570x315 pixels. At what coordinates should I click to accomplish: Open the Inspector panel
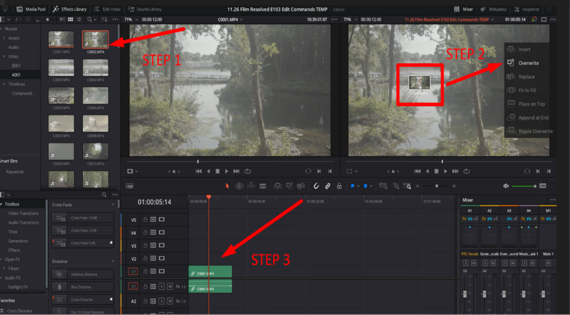[x=527, y=9]
